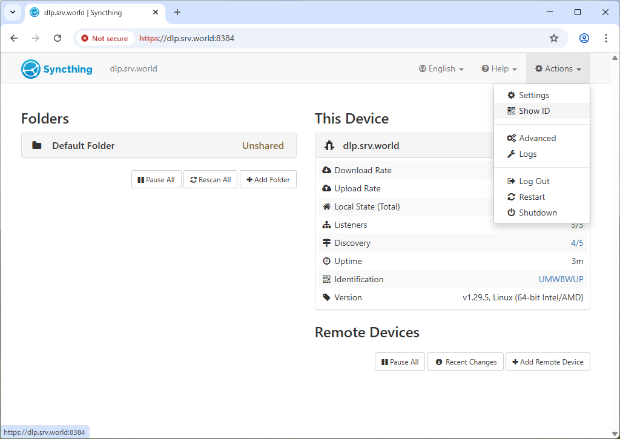Expand the English language dropdown
620x439 pixels.
tap(441, 69)
